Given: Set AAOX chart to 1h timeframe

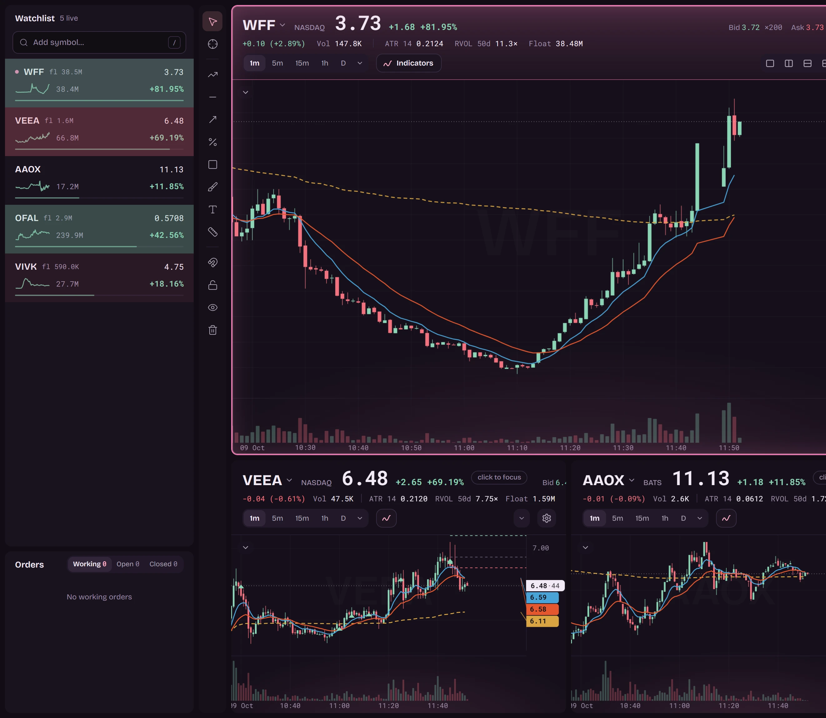Looking at the screenshot, I should click(665, 518).
